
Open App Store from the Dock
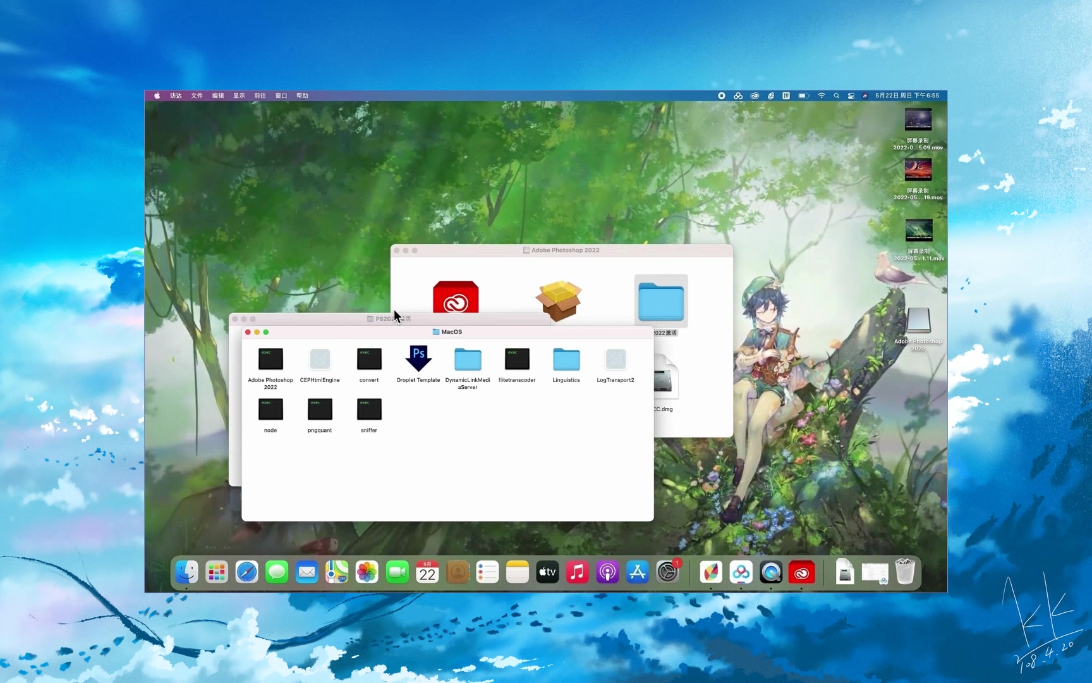click(x=638, y=572)
